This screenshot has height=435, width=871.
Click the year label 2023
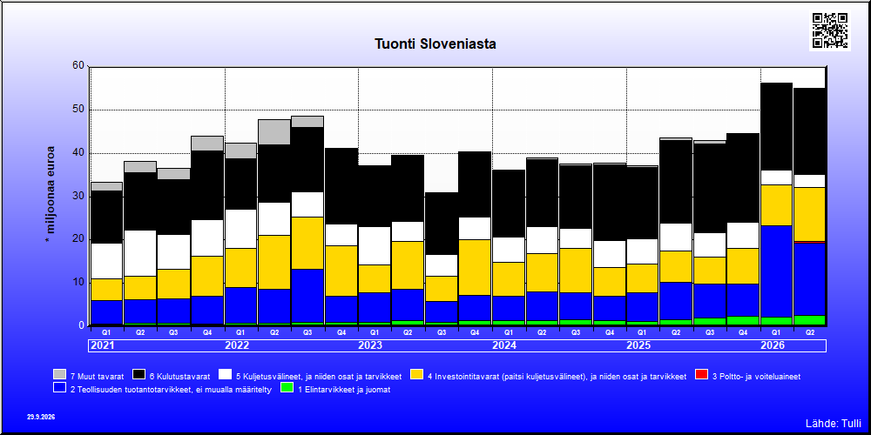370,345
